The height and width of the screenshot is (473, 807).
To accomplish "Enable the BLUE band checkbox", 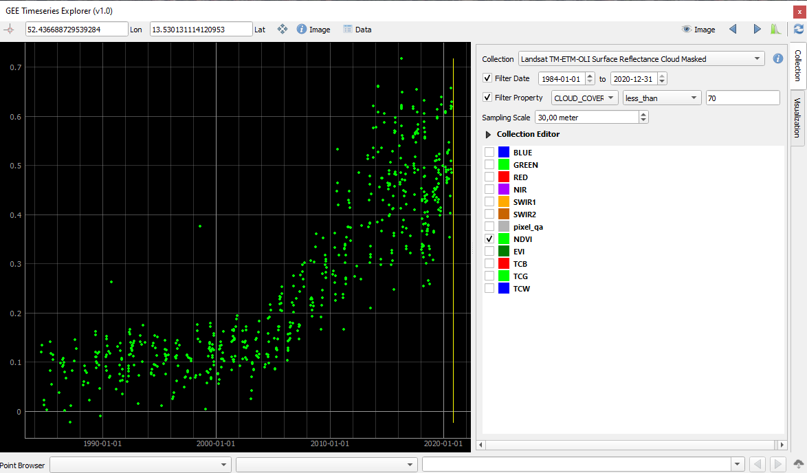I will point(489,153).
